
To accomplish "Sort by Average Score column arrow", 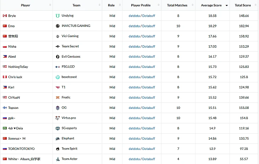I will click(x=227, y=5).
